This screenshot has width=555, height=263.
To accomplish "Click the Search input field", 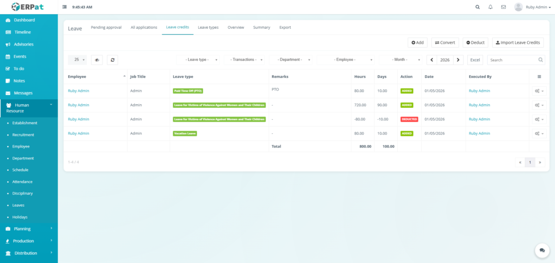I will coord(512,60).
